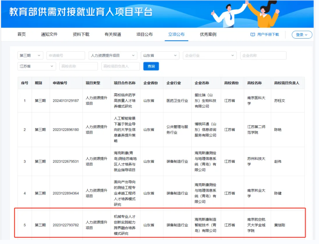319x244 pixels.
Task: Open the 优秀案例 tab
Action: tap(208, 34)
